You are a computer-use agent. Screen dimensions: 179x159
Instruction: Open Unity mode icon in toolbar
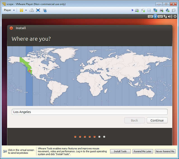(45, 10)
